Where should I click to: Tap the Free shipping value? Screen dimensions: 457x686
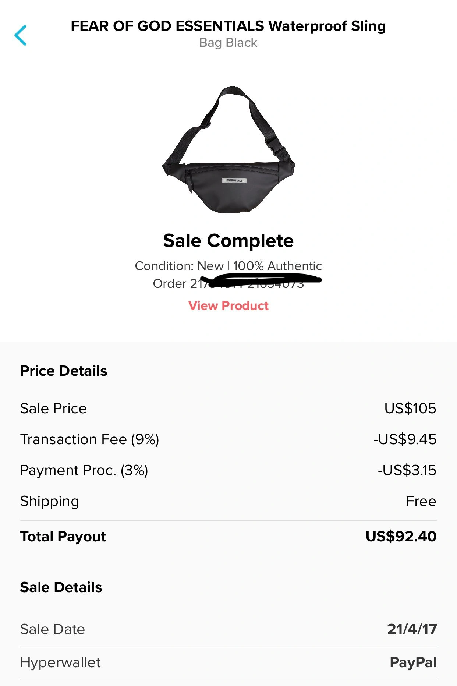(x=421, y=501)
